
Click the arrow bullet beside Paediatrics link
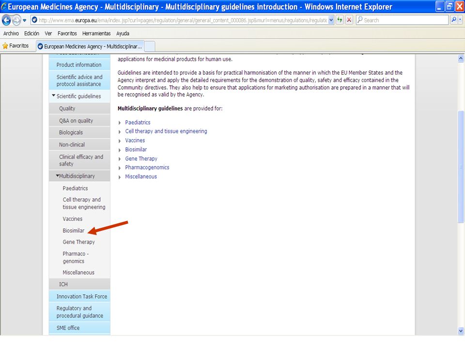click(120, 123)
